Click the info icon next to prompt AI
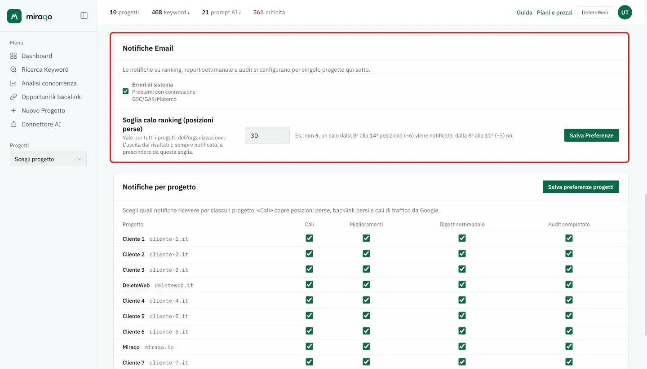Viewport: 647px width, 369px height. [x=240, y=13]
